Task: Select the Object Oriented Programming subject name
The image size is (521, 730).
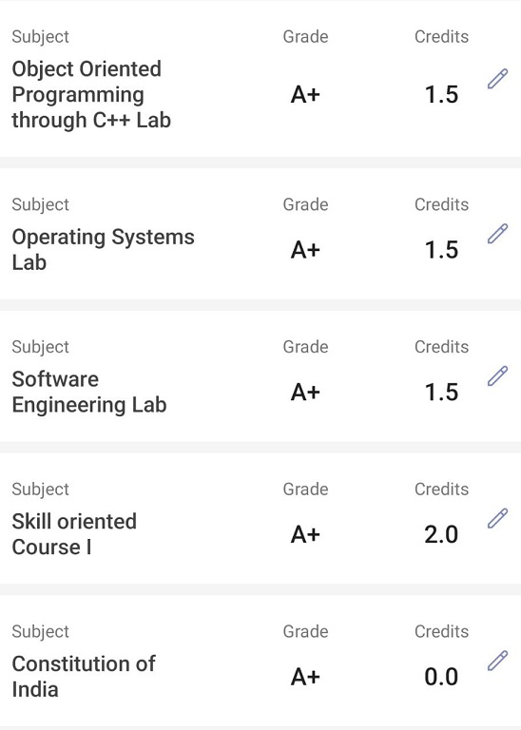Action: [x=91, y=94]
